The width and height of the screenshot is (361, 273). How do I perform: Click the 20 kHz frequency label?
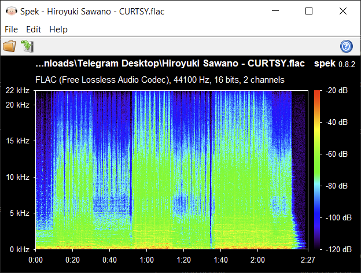[17, 105]
